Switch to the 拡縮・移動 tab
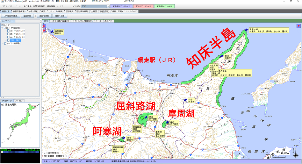The height and width of the screenshot is (164, 302). click(x=34, y=12)
